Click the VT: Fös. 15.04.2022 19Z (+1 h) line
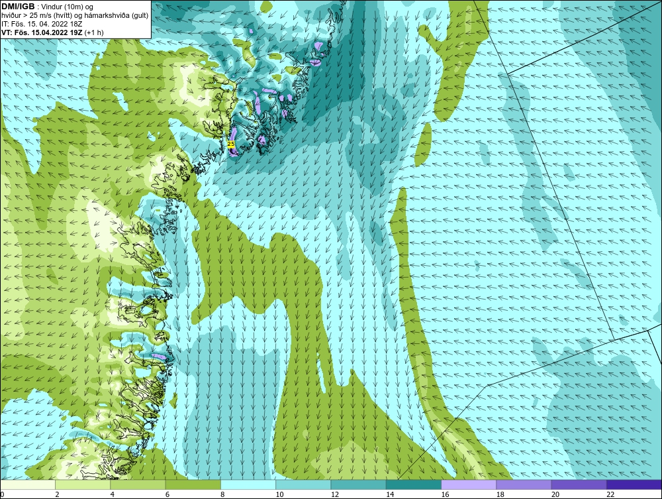 [52, 32]
